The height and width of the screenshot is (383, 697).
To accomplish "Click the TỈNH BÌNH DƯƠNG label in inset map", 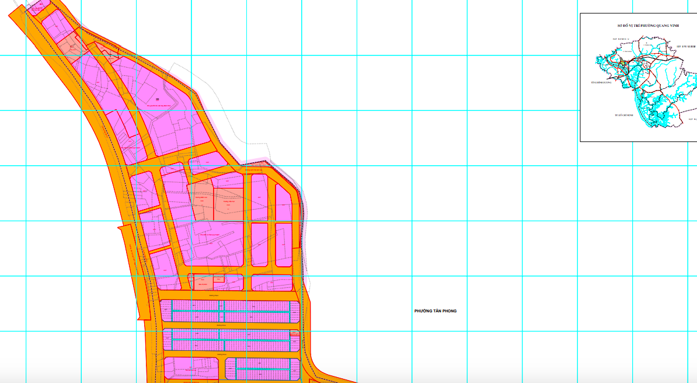I will click(x=601, y=83).
